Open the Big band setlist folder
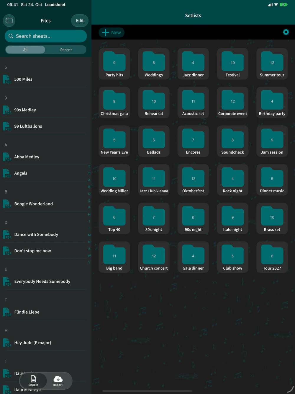This screenshot has height=394, width=295. (114, 258)
